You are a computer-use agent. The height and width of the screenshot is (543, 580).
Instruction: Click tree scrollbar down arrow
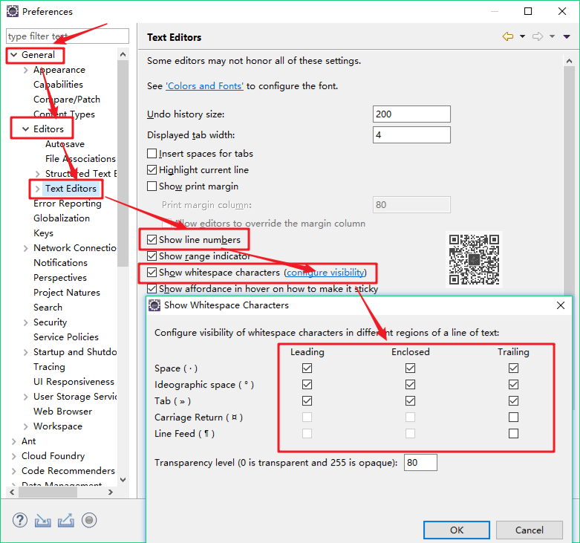click(x=123, y=480)
